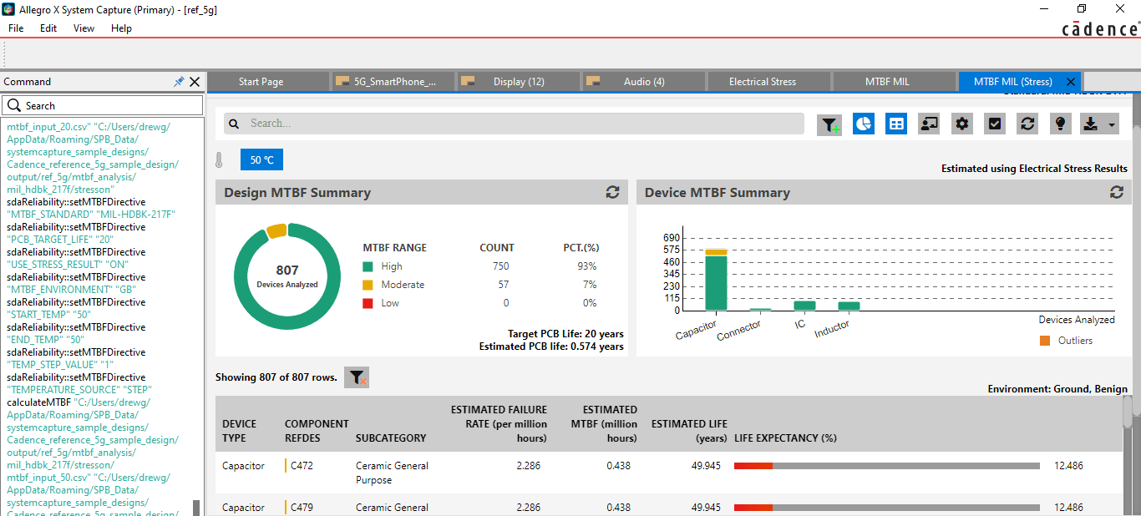The width and height of the screenshot is (1141, 516).
Task: Refresh the Device MTBF Summary panel
Action: pos(1116,192)
